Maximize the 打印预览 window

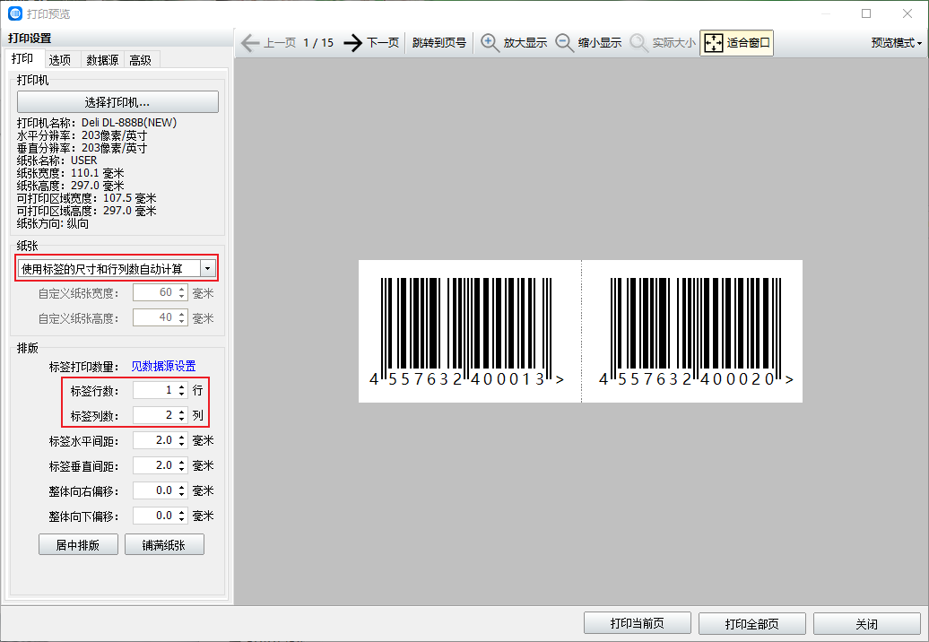866,13
